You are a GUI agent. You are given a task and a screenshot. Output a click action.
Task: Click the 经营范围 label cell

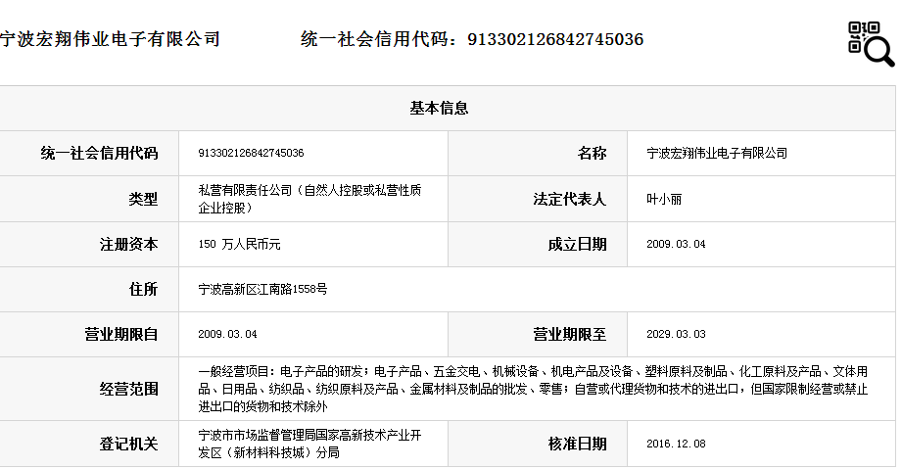pos(128,389)
